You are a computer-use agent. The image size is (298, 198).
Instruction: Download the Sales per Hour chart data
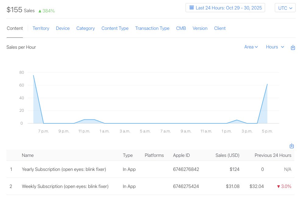(293, 47)
